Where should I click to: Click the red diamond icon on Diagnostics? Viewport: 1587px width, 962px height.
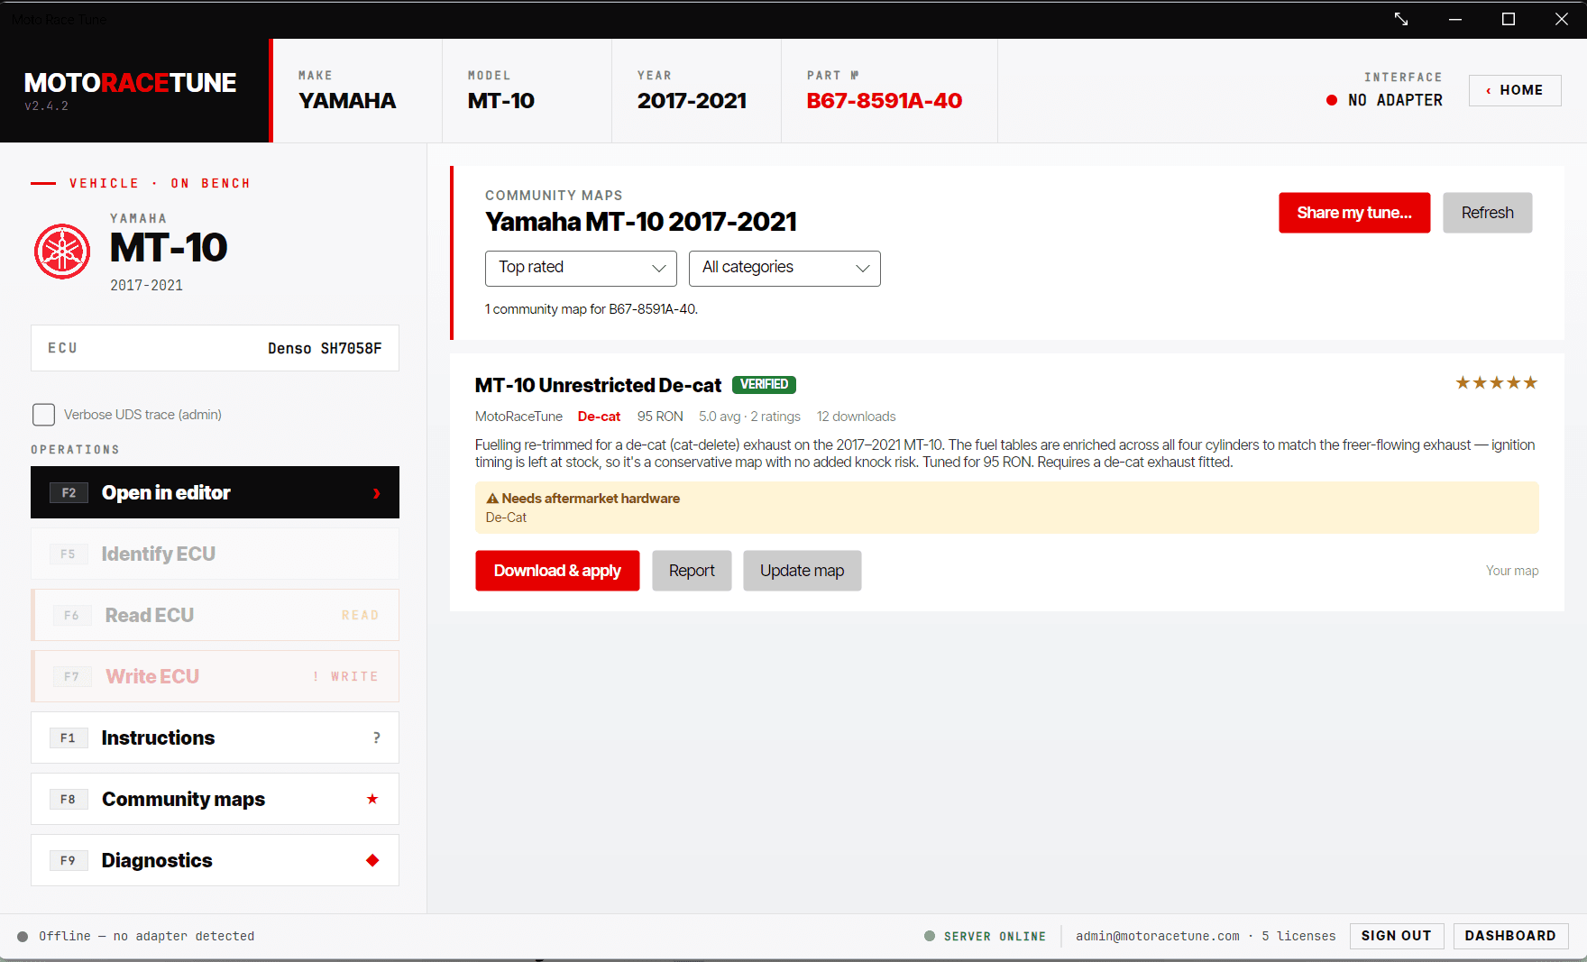pyautogui.click(x=372, y=860)
